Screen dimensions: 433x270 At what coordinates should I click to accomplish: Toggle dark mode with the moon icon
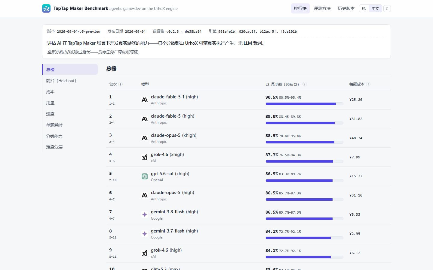387,8
